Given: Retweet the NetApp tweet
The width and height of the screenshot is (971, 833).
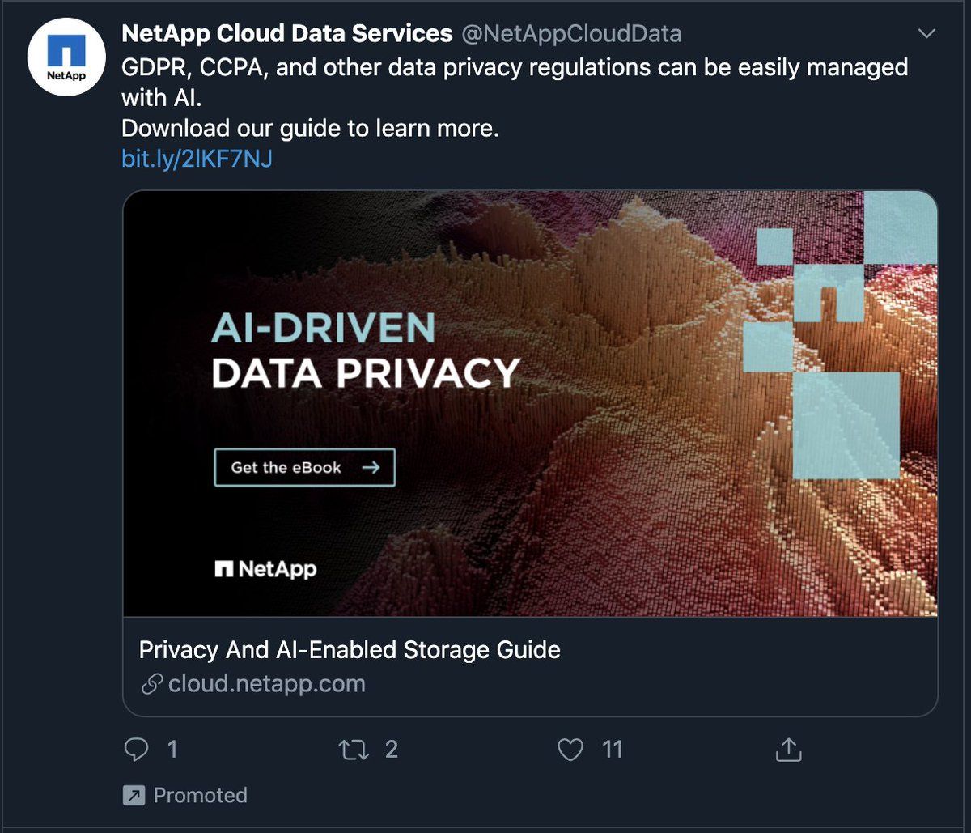Looking at the screenshot, I should point(354,750).
